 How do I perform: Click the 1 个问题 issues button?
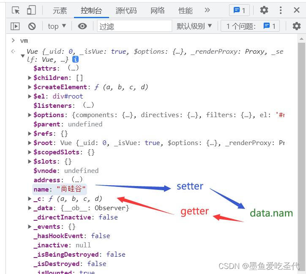250,26
